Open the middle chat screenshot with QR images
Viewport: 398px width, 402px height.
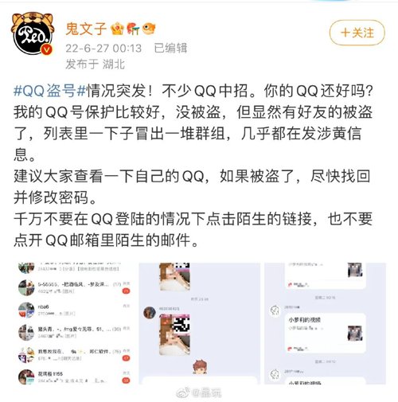click(x=200, y=323)
